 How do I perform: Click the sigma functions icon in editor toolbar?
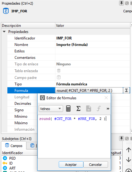coord(78,109)
